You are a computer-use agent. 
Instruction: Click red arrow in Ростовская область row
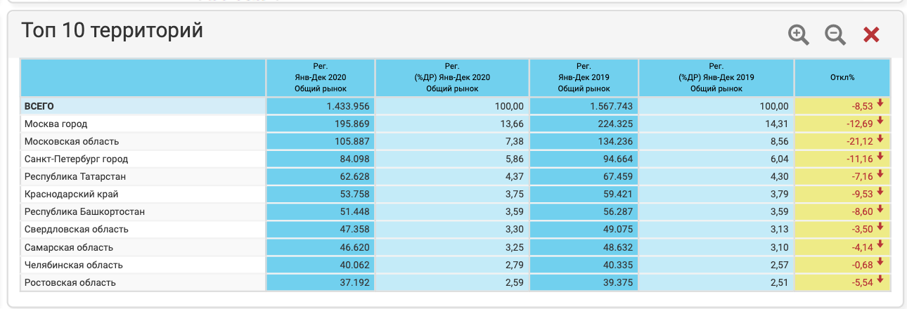pyautogui.click(x=880, y=281)
